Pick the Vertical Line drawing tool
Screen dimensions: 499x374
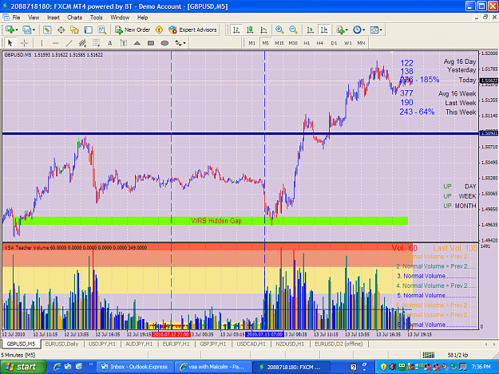[x=42, y=43]
